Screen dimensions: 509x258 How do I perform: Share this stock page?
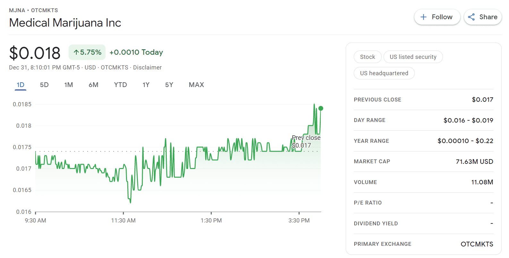click(x=483, y=17)
